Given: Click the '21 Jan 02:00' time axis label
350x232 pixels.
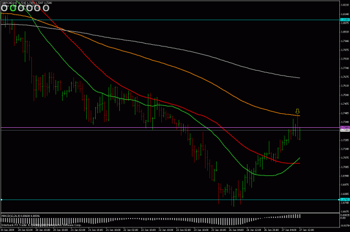Looking at the screenshot, I should coord(78,230).
